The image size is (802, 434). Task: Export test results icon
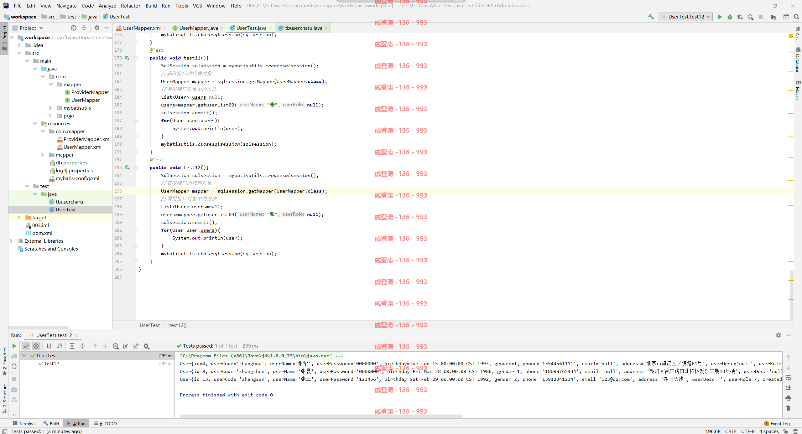click(x=136, y=346)
